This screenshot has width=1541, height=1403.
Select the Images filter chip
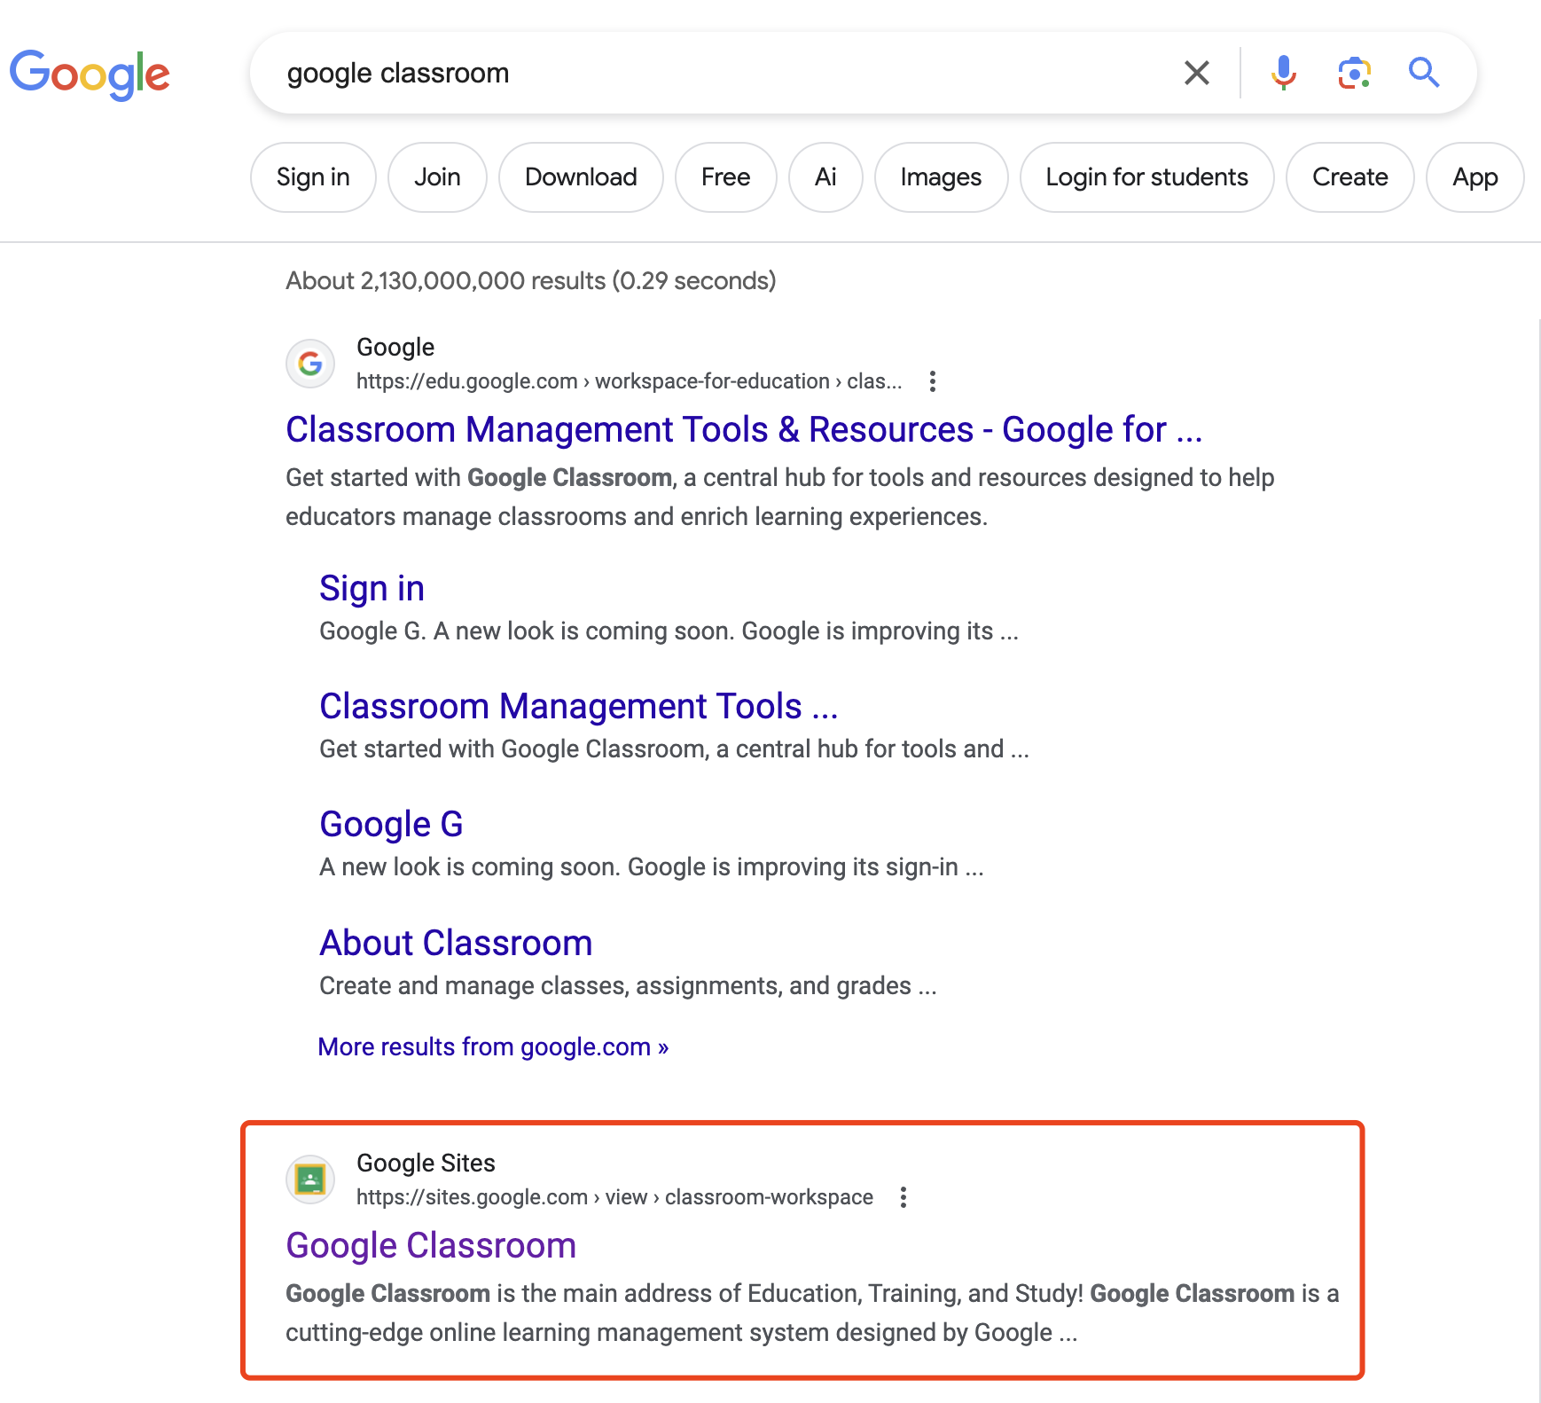[x=941, y=177]
